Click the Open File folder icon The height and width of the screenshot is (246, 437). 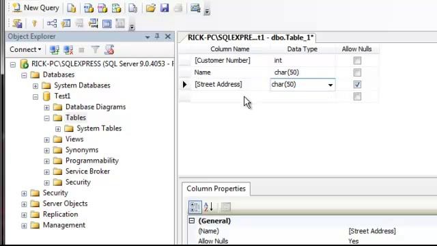[150, 8]
